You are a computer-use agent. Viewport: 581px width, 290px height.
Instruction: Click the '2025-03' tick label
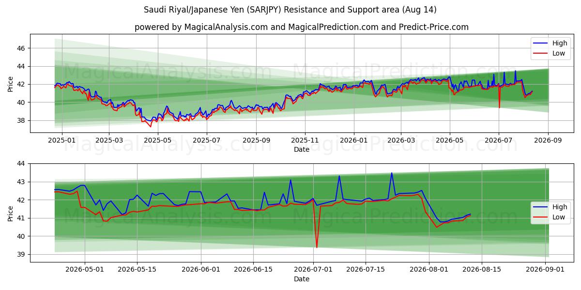click(x=109, y=140)
